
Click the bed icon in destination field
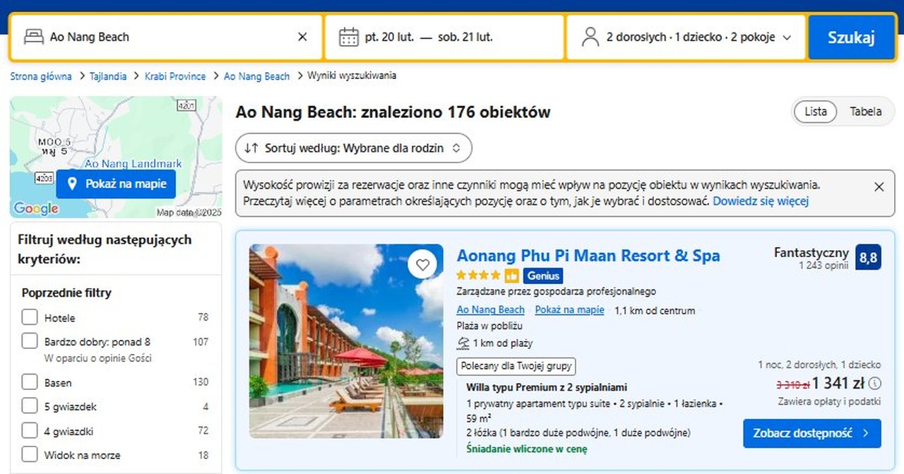click(x=34, y=37)
